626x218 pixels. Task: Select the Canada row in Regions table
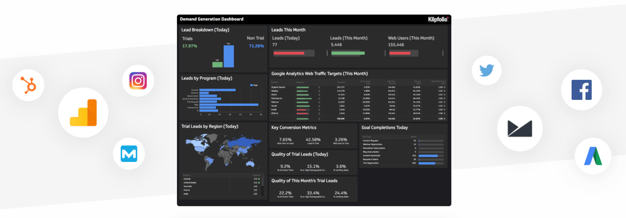point(222,179)
